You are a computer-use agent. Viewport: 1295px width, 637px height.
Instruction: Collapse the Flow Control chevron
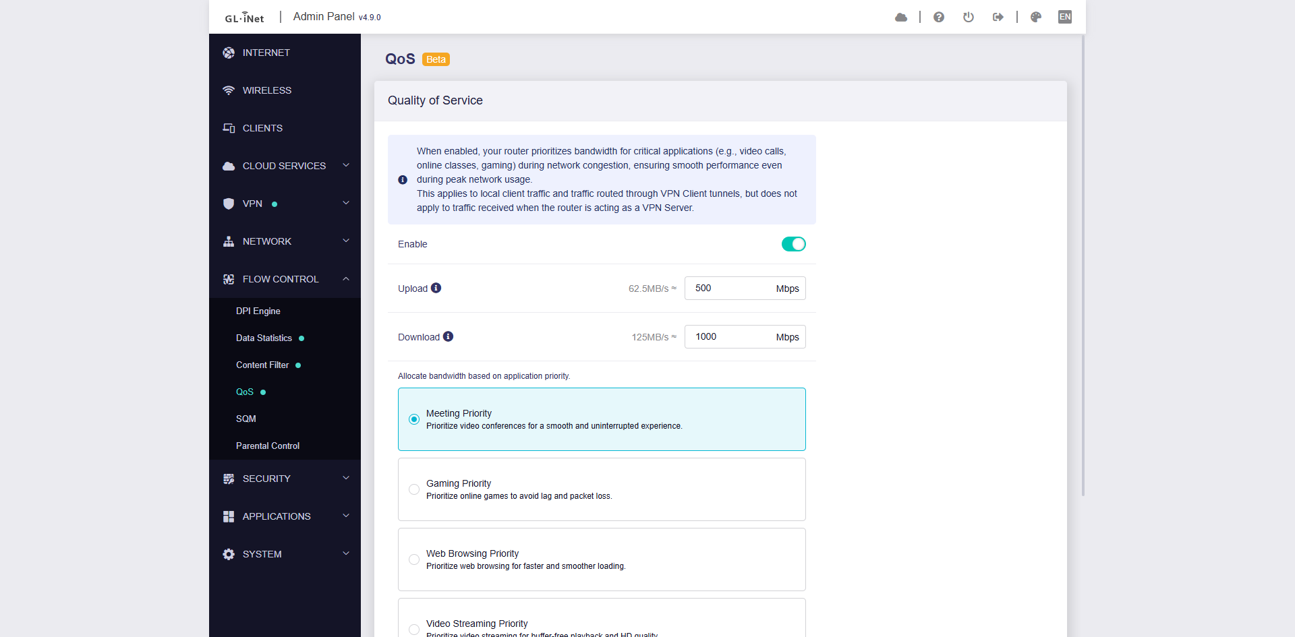coord(346,278)
